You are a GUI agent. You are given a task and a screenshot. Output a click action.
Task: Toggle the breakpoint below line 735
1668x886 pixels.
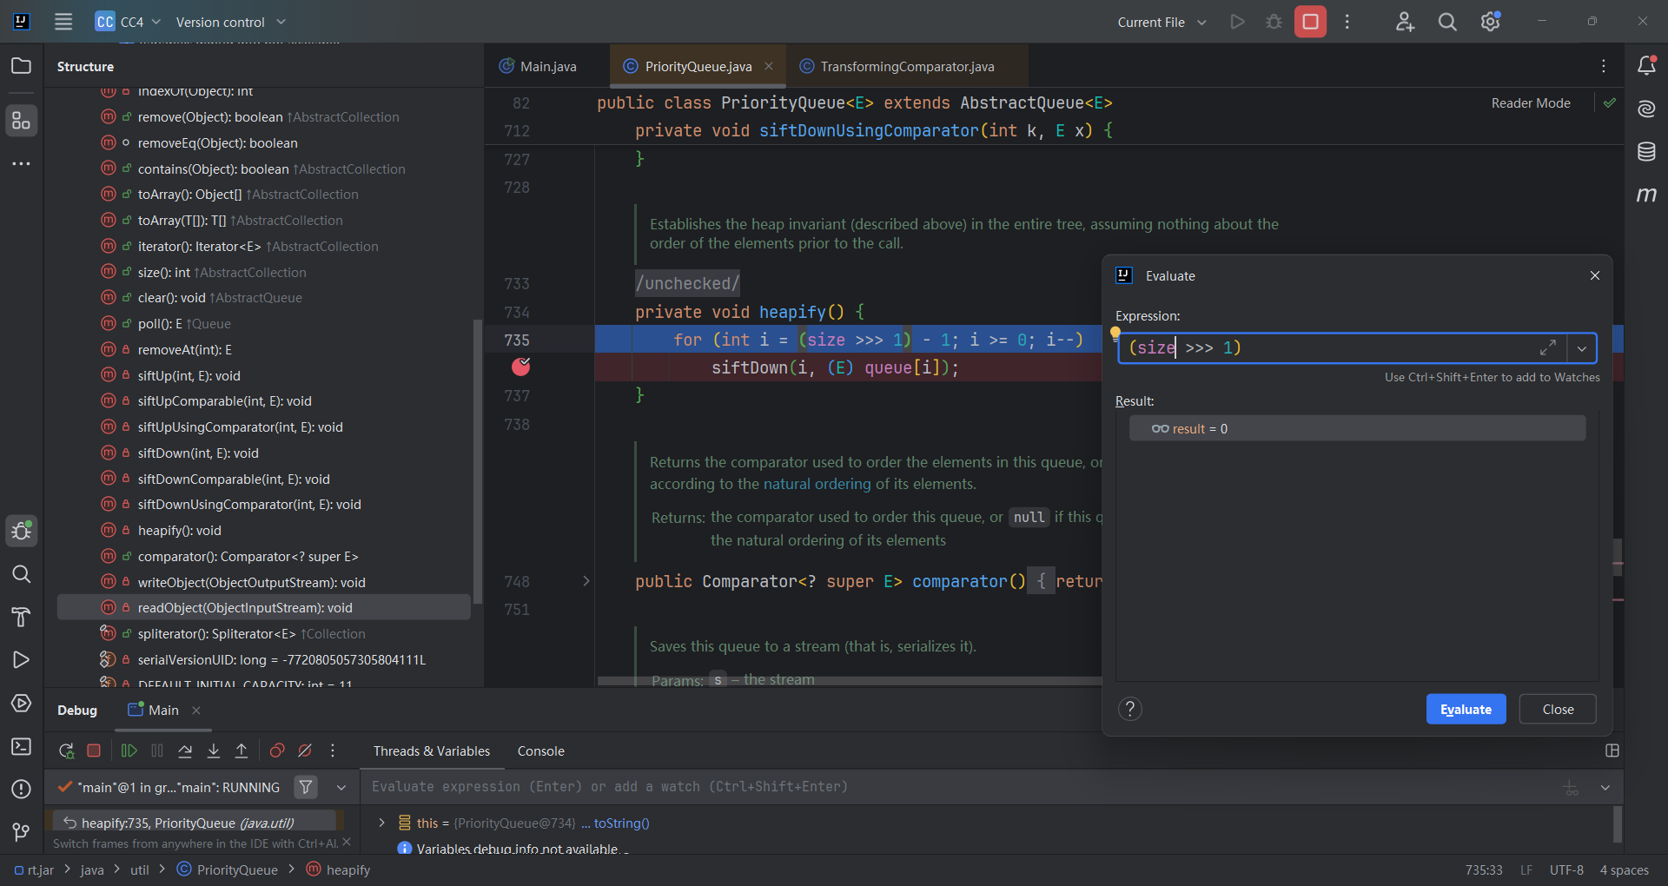[521, 367]
